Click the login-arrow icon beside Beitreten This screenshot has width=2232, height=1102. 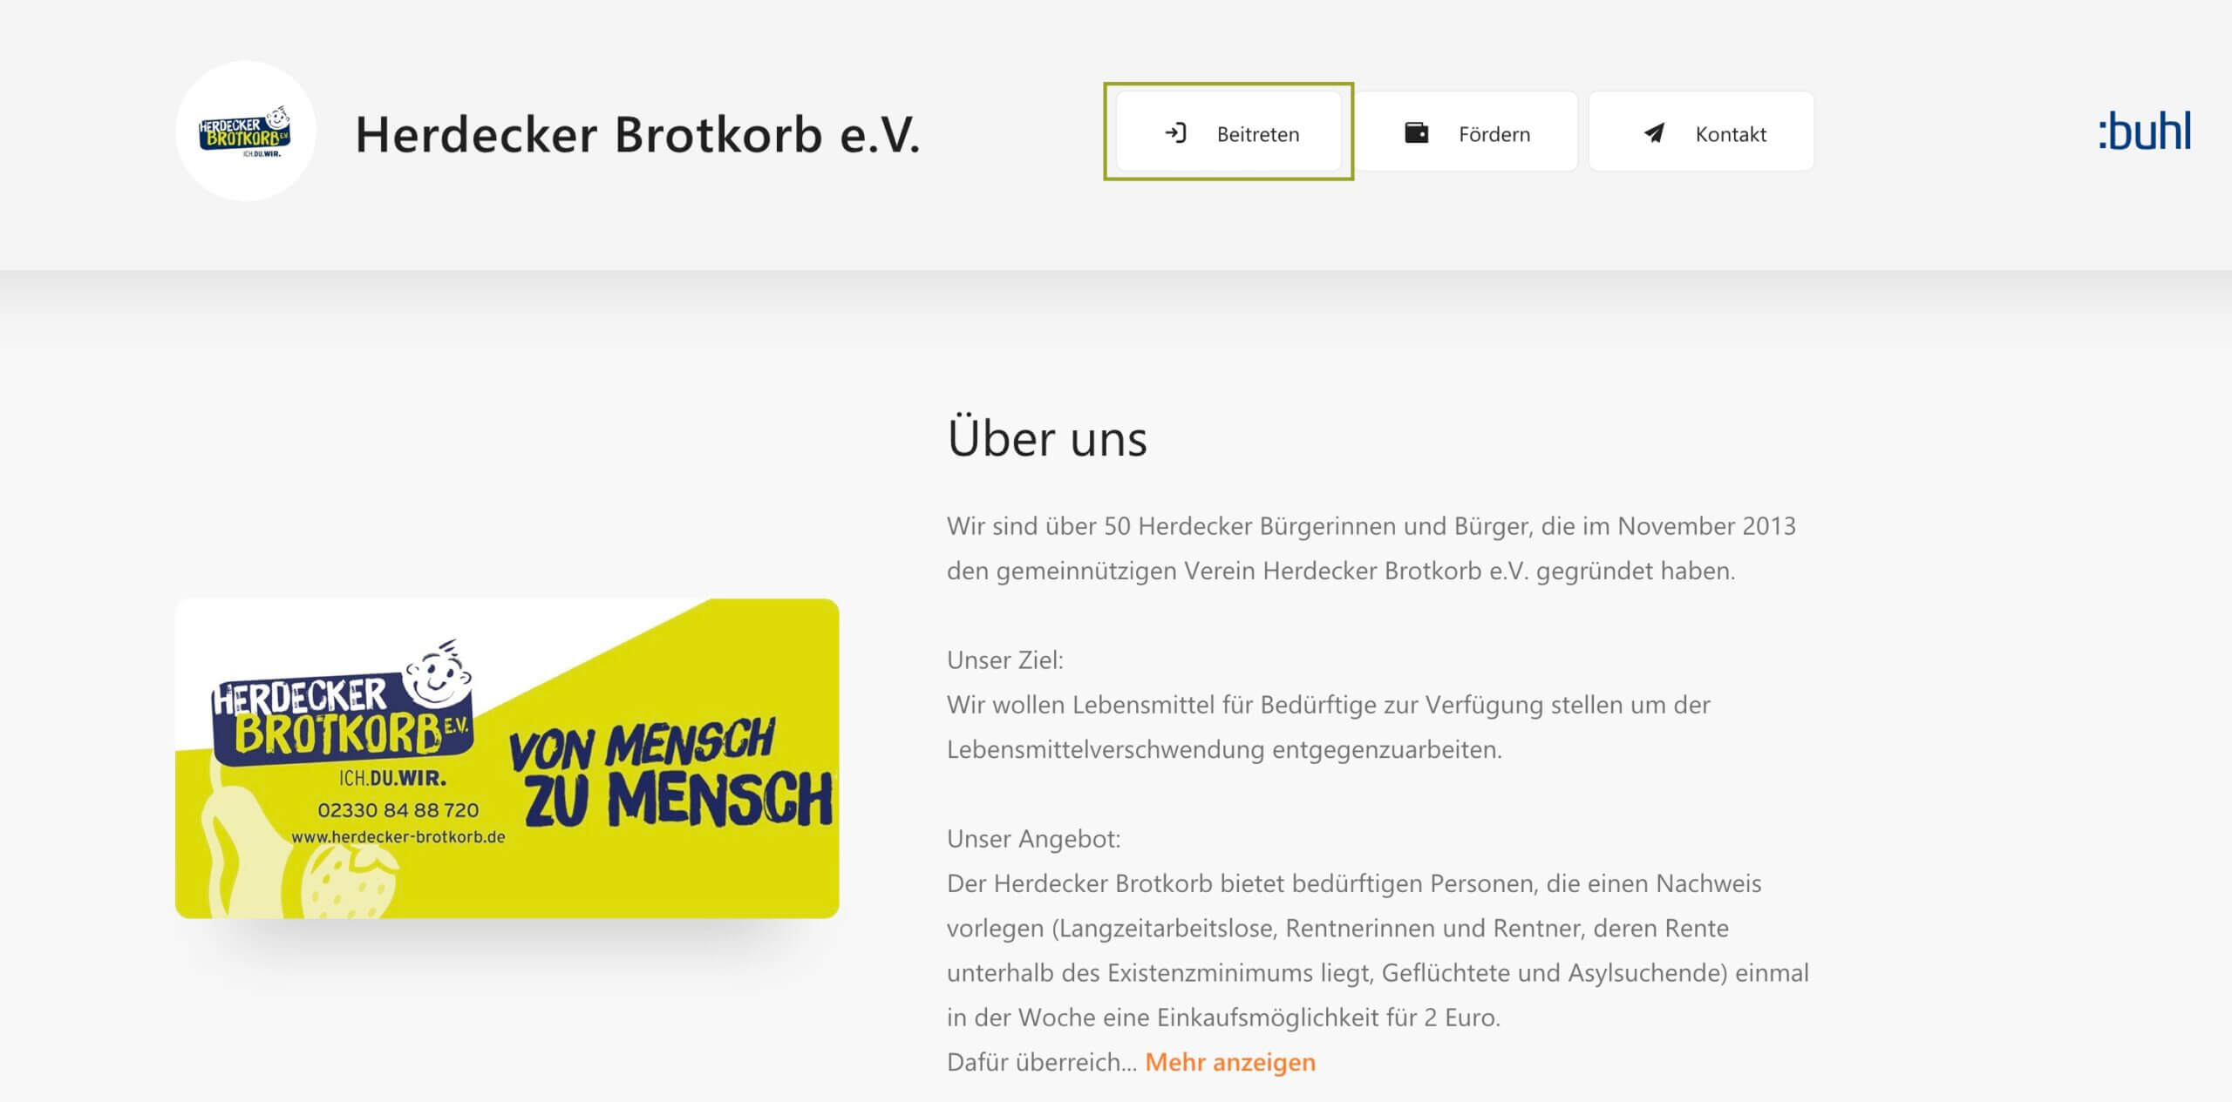coord(1175,133)
